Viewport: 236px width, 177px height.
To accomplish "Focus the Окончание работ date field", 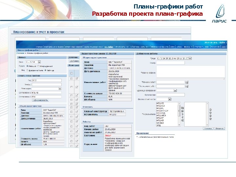I will (170, 86).
